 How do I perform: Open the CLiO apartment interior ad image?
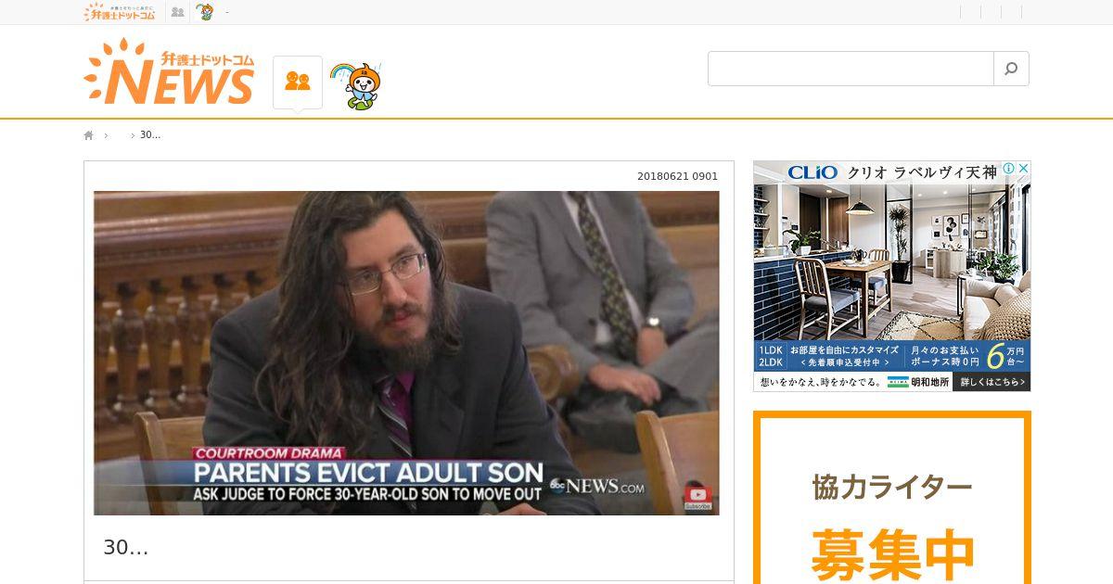pos(891,261)
